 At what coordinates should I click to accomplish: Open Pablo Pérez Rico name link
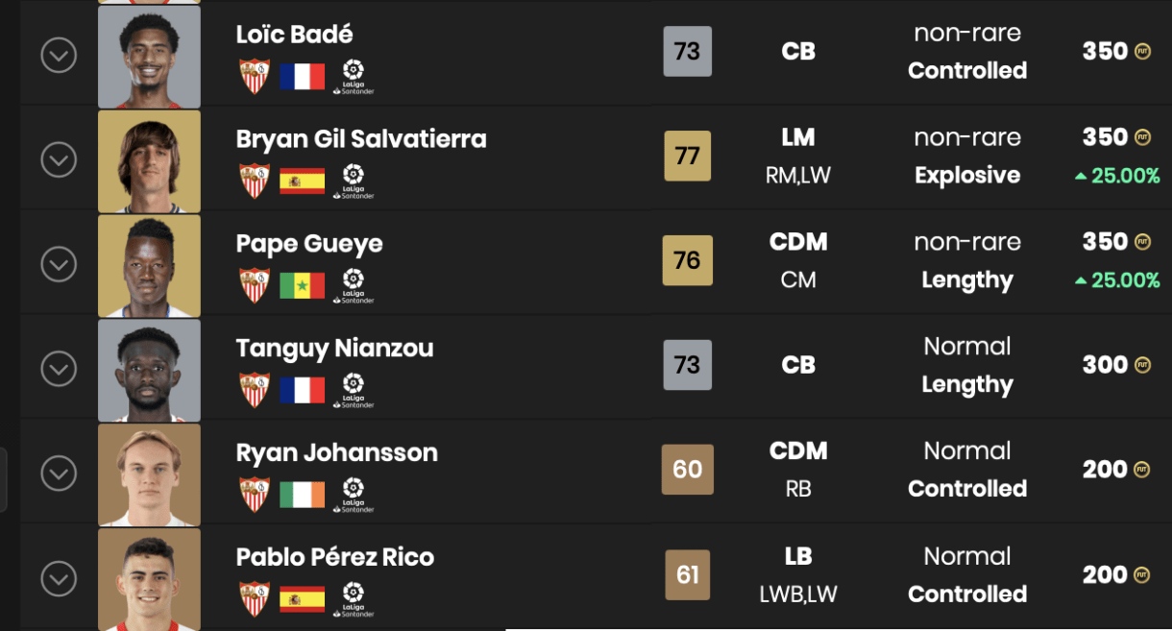coord(335,557)
